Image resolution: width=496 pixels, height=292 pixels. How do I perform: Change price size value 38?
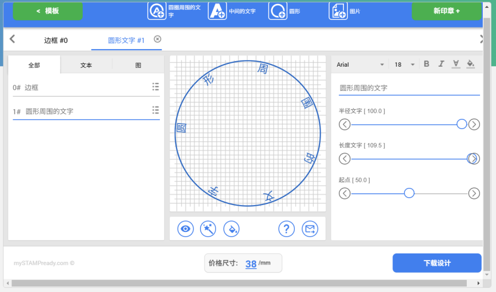tap(251, 264)
